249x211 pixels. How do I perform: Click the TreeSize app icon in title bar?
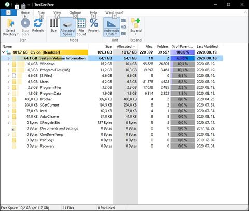tap(7, 4)
